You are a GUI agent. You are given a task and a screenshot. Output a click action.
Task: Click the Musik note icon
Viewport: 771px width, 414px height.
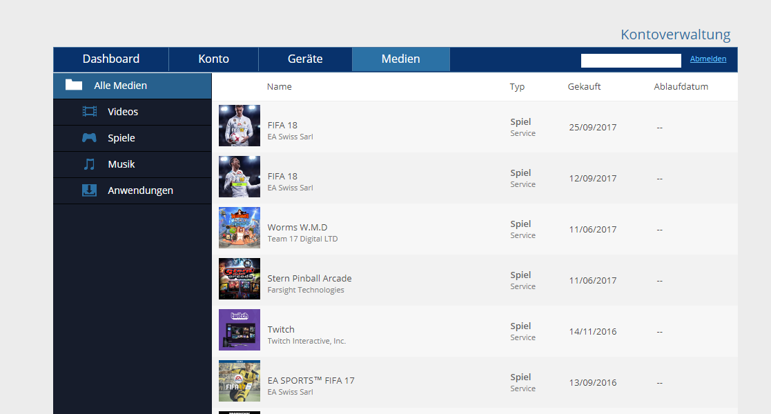coord(89,164)
